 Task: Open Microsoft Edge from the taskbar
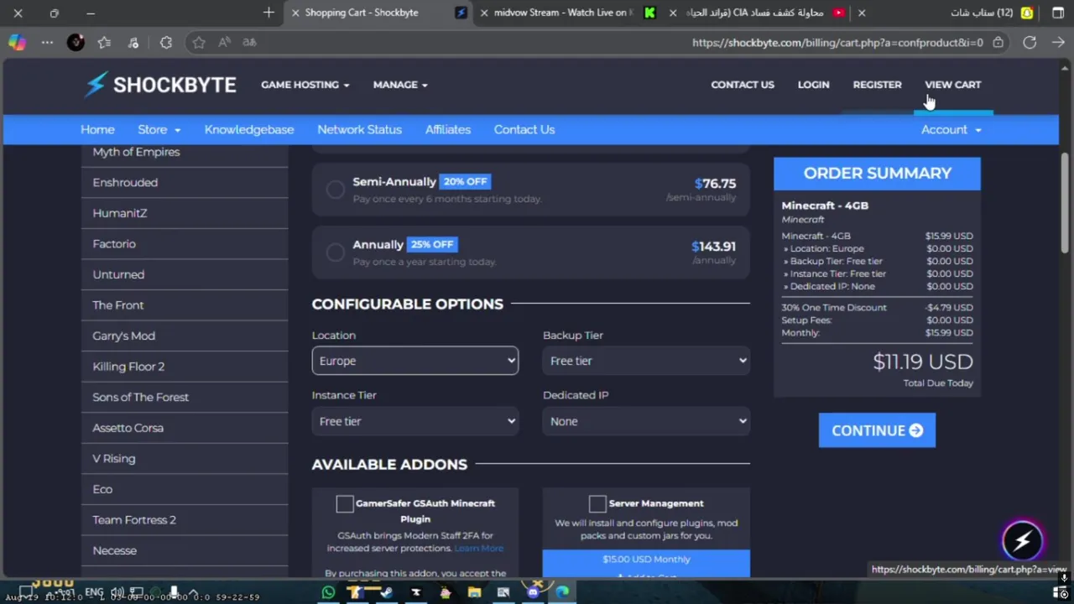[x=562, y=592]
